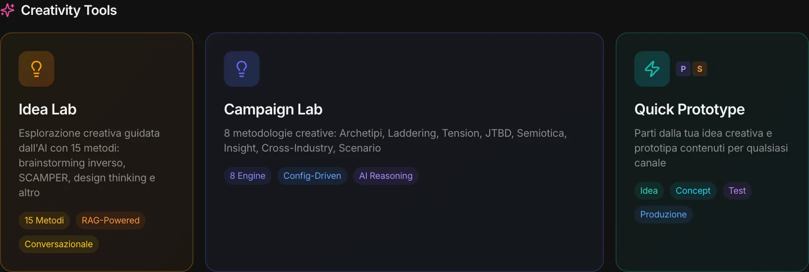Click the green Quick Prototype lightning icon
This screenshot has width=809, height=272.
(x=652, y=69)
